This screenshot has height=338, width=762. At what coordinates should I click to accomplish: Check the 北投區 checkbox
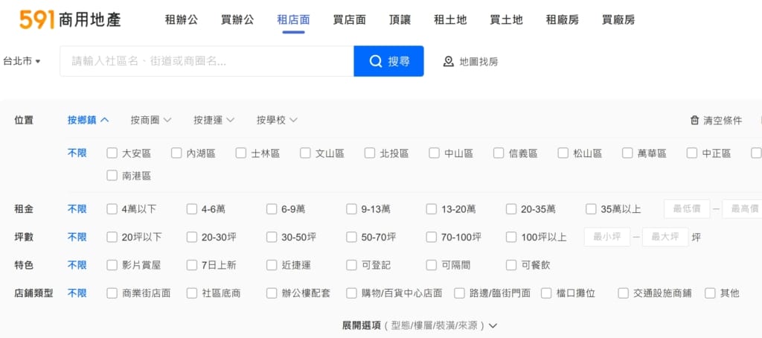click(370, 153)
